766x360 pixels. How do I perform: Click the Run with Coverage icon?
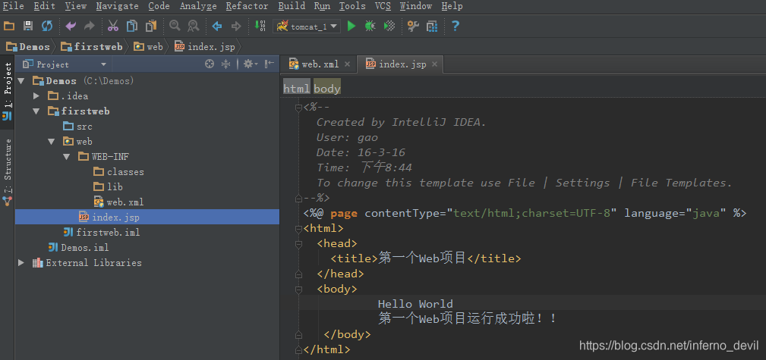(389, 27)
